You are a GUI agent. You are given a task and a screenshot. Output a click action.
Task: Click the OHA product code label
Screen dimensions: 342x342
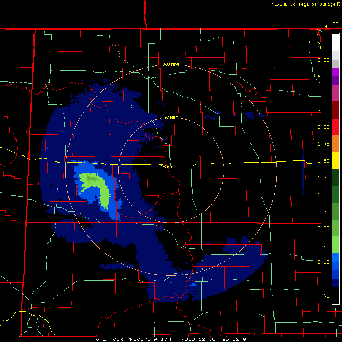[x=334, y=22]
